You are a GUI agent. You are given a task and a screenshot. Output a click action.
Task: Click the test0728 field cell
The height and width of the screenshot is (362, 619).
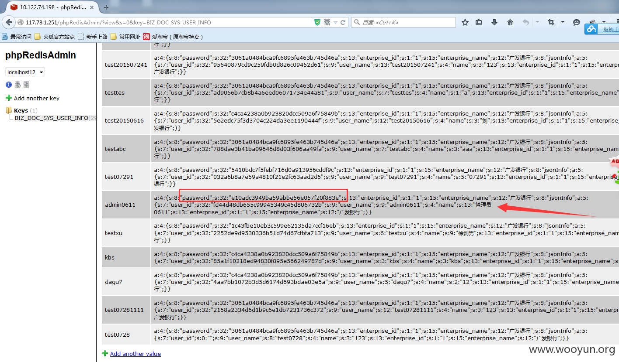click(126, 335)
